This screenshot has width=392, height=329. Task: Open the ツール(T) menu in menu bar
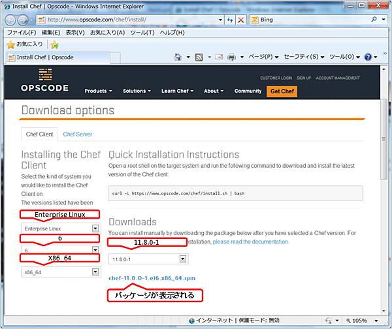click(x=142, y=33)
